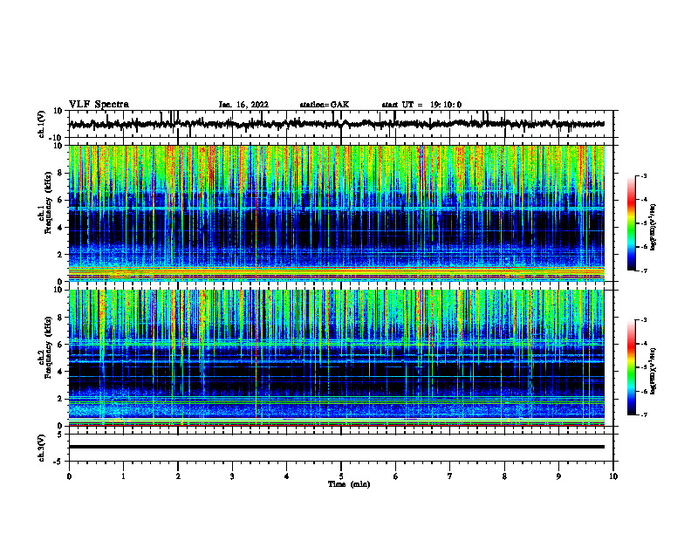Viewport: 691px width, 534px height.
Task: Click the ch.2 spectrogram color scale bar
Action: (631, 367)
